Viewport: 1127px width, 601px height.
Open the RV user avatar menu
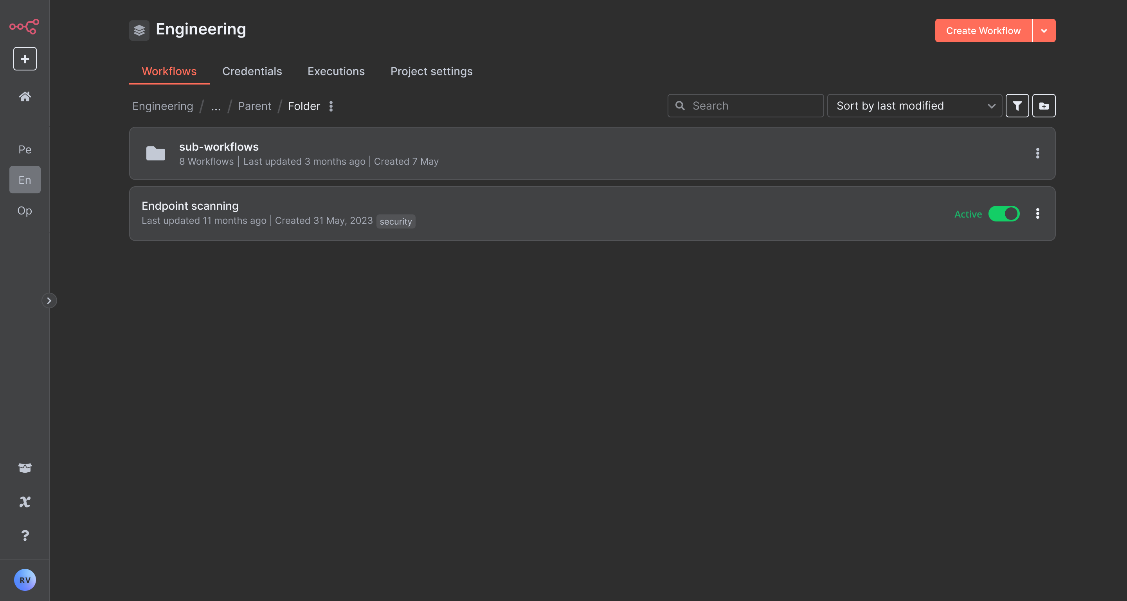[25, 579]
